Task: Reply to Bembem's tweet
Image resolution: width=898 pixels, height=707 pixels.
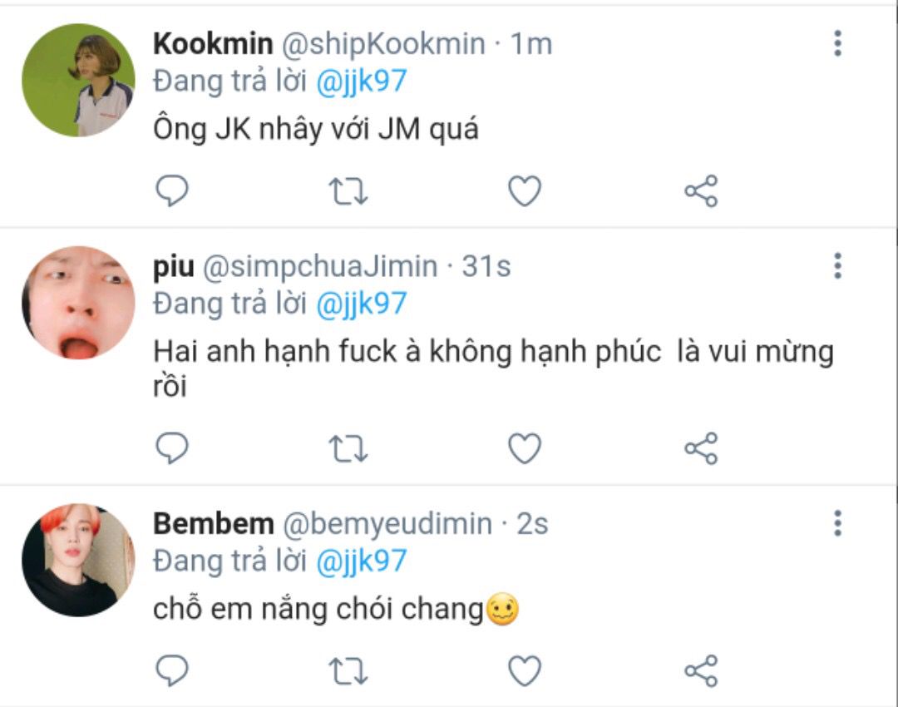Action: pos(173,670)
